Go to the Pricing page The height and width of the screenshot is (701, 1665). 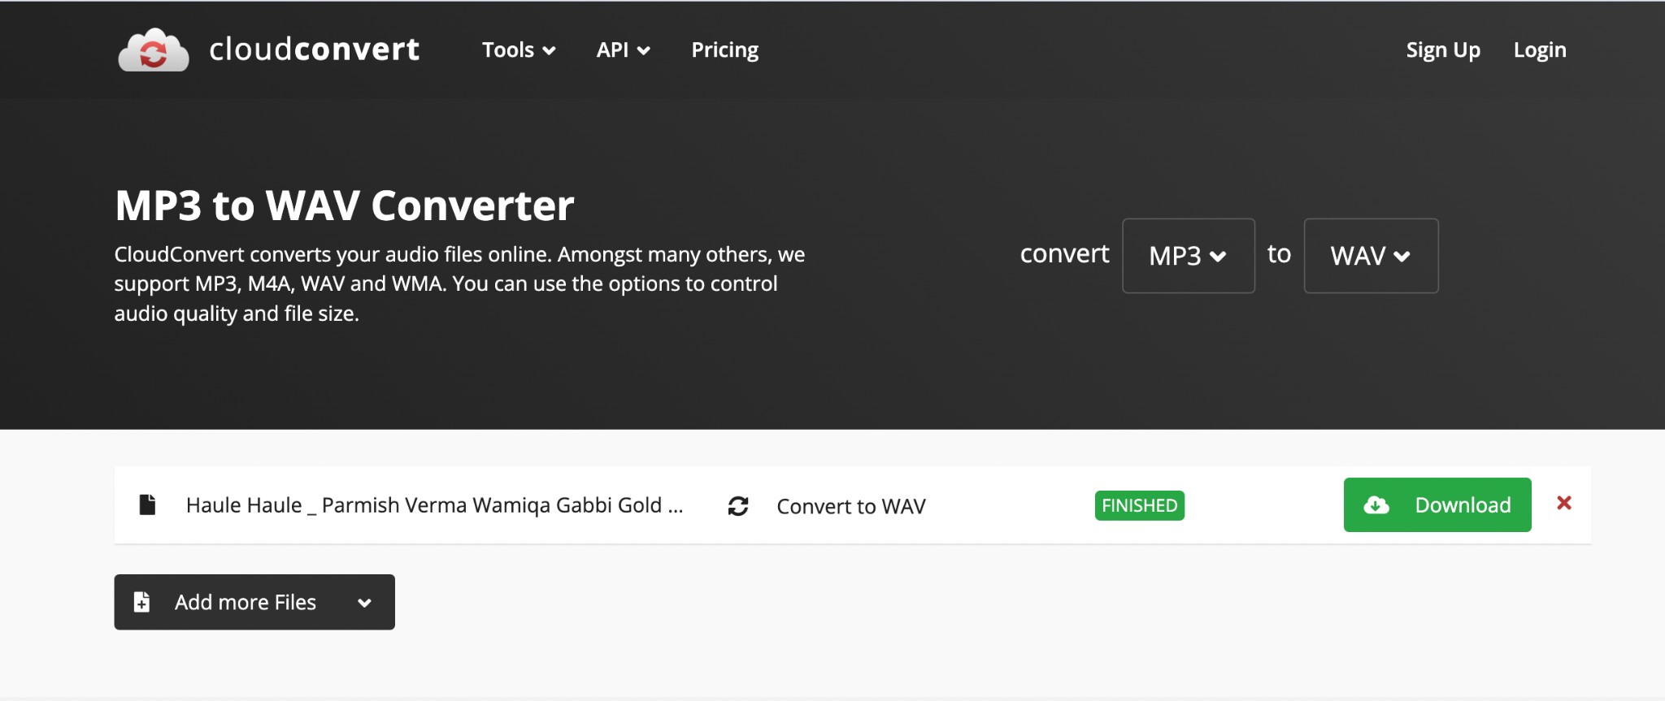[724, 50]
